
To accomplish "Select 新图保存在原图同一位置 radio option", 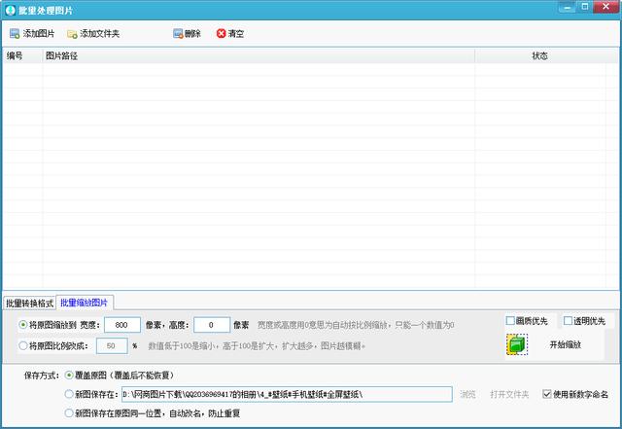I will (x=68, y=412).
